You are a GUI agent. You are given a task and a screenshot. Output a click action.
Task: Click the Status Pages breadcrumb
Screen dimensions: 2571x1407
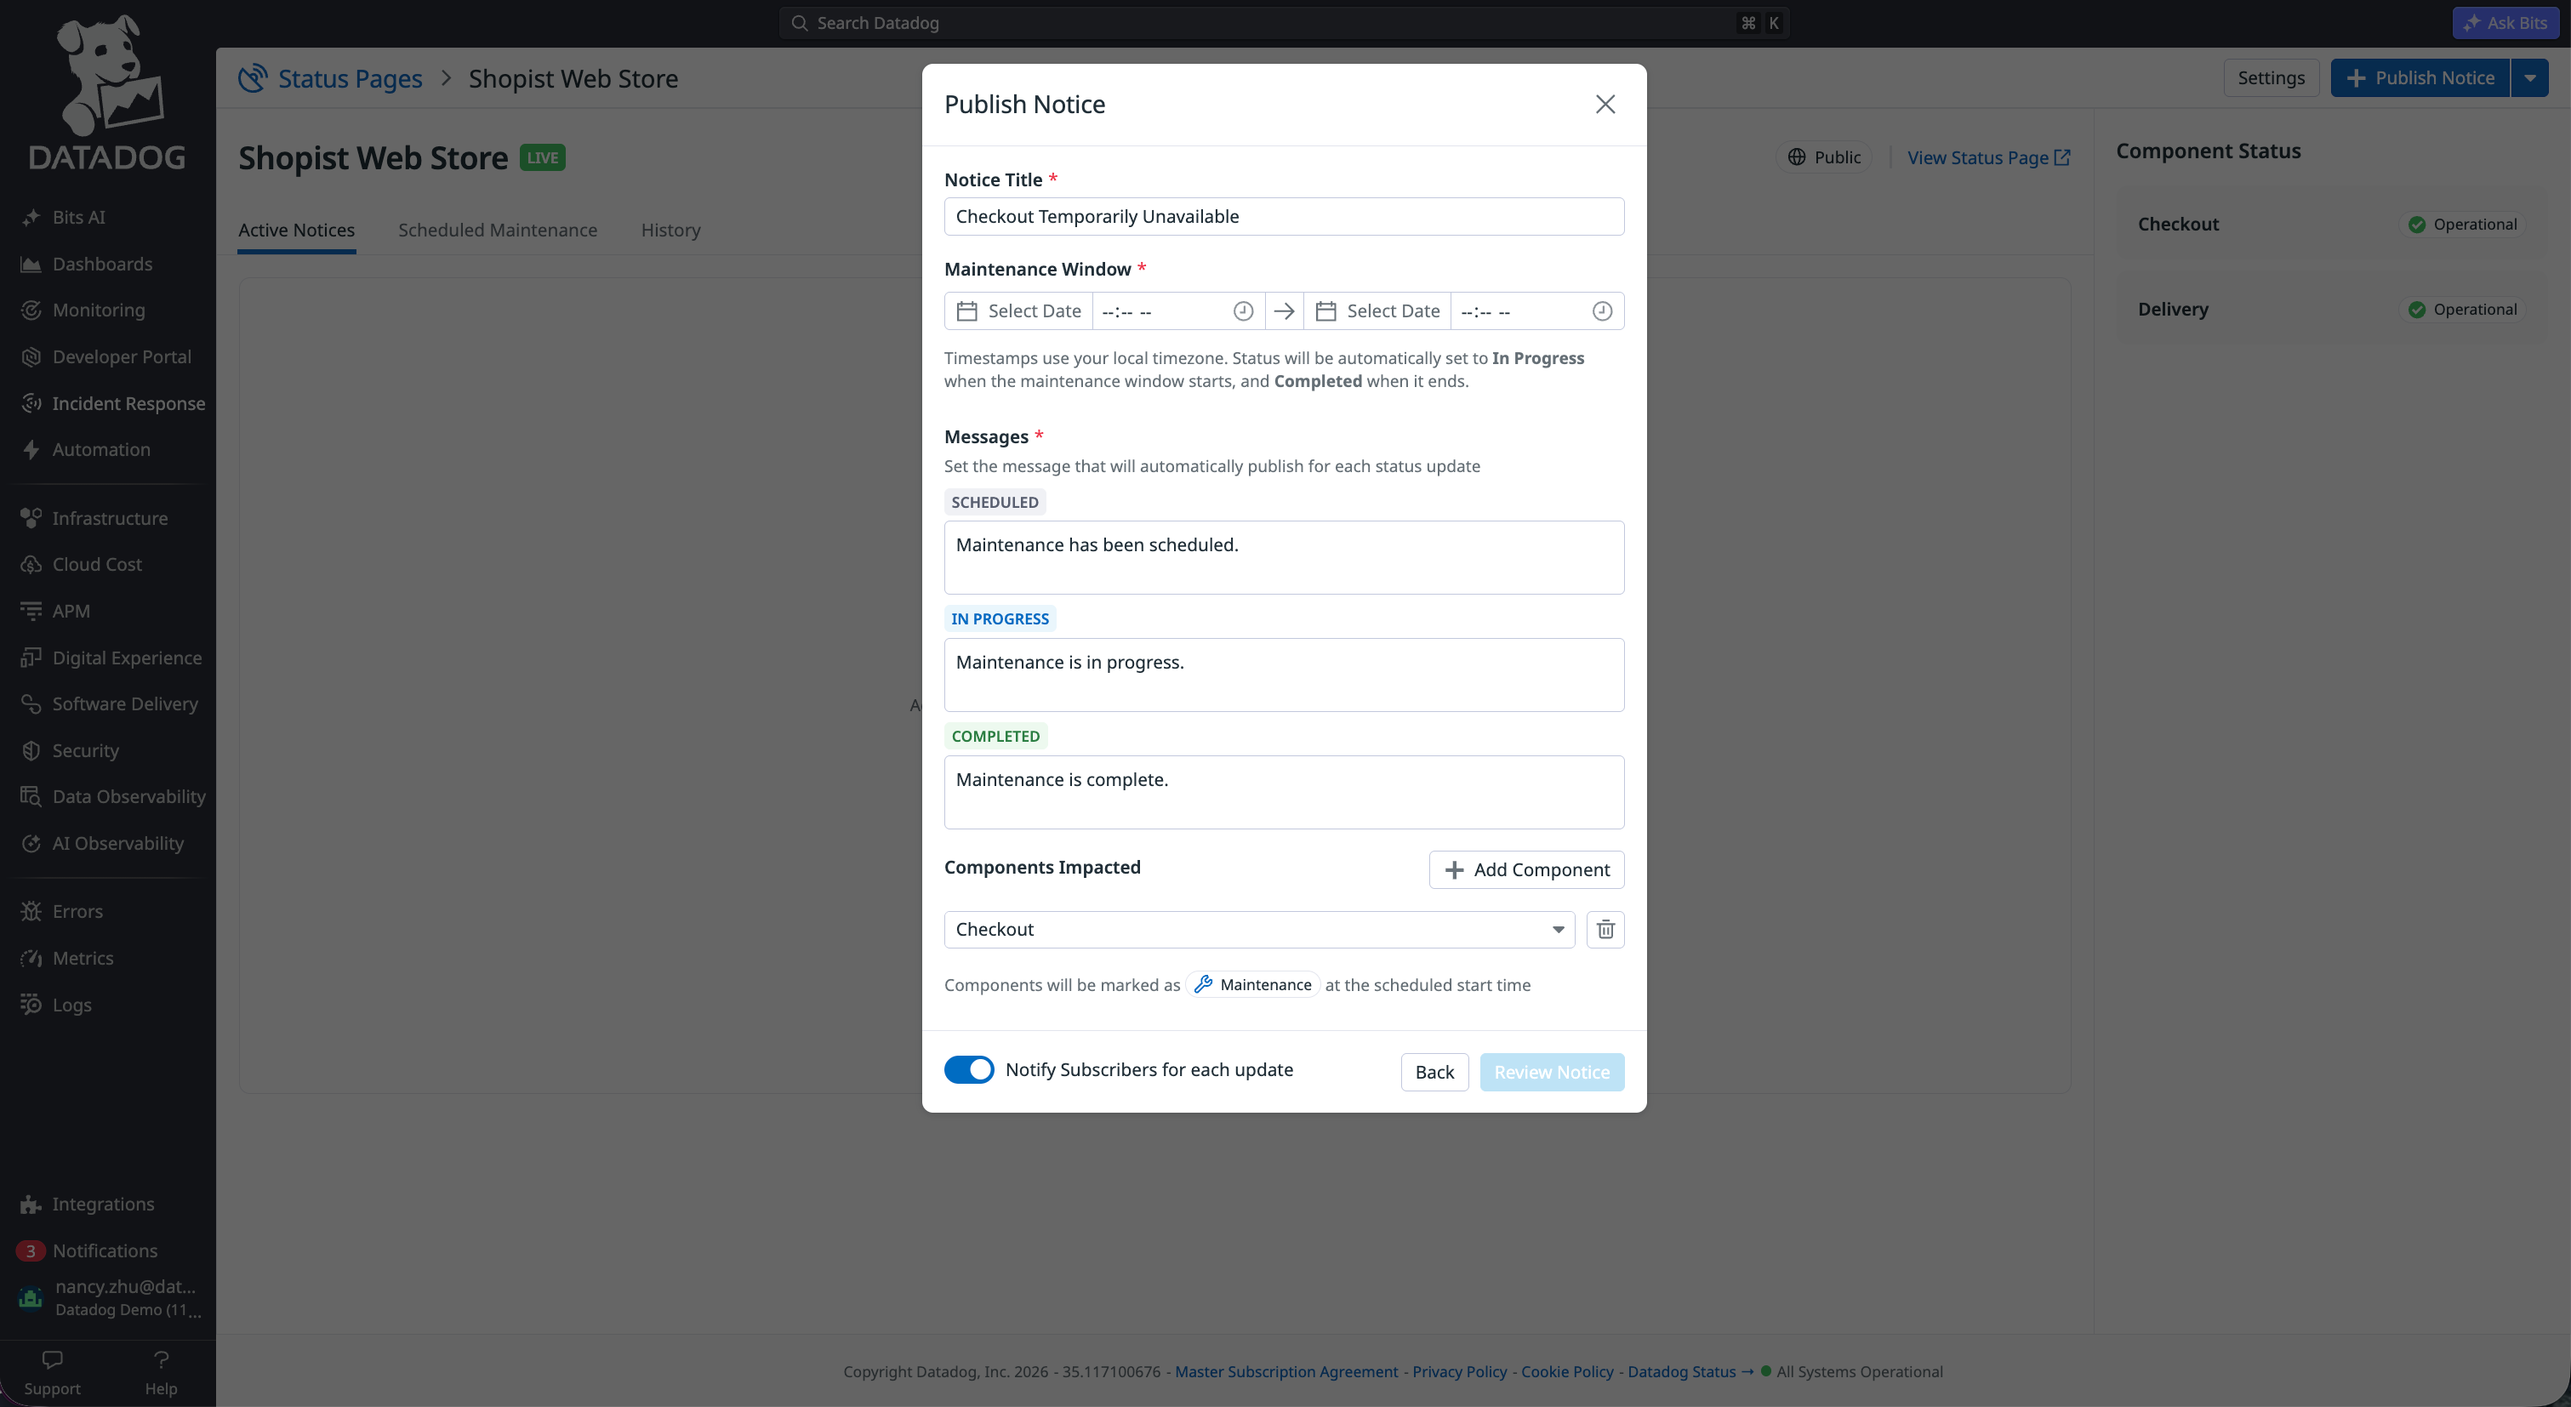(350, 79)
